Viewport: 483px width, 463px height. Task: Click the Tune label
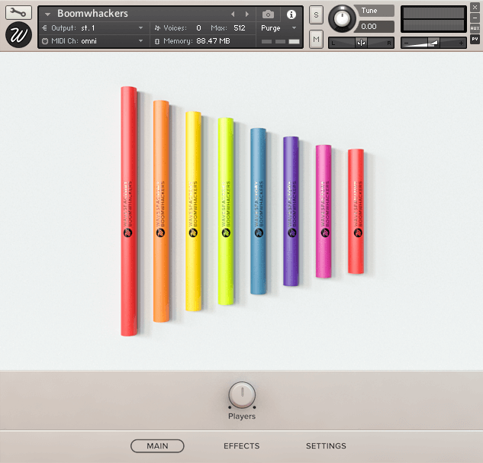(369, 11)
